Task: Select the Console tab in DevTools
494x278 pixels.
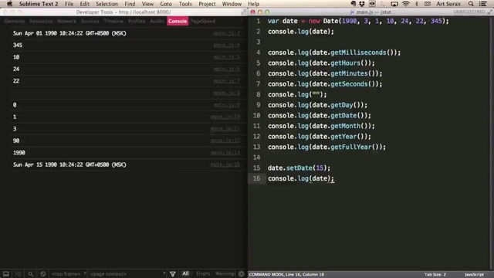Action: (x=178, y=21)
